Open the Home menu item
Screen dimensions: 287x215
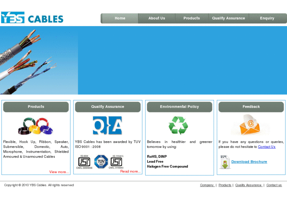(x=120, y=18)
